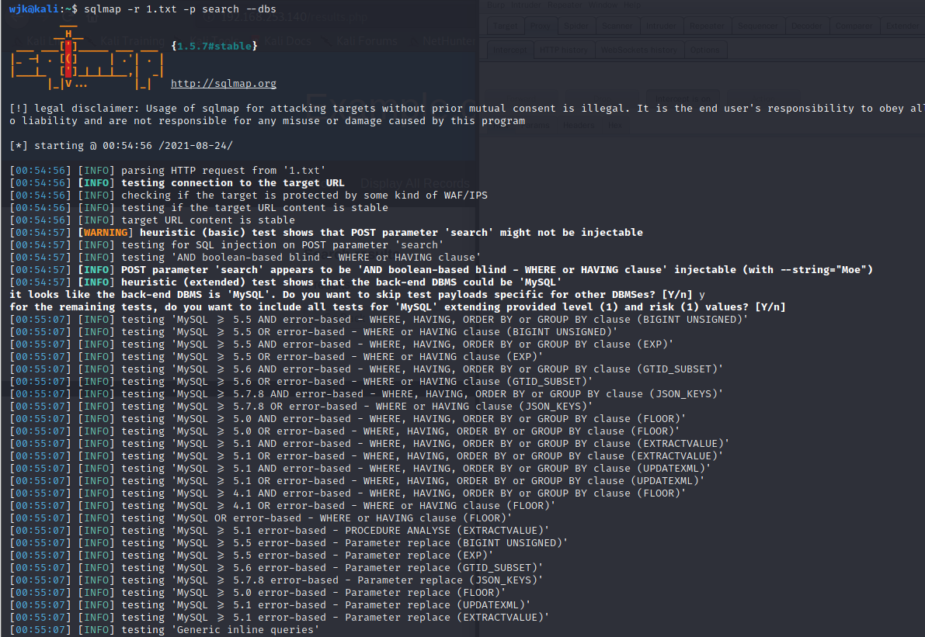Select WebSockets history sub-tab in Burp
This screenshot has width=925, height=637.
[639, 50]
